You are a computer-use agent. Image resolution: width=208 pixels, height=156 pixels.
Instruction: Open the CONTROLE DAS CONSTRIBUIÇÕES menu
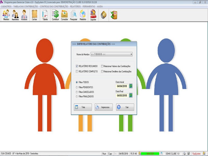point(54,6)
